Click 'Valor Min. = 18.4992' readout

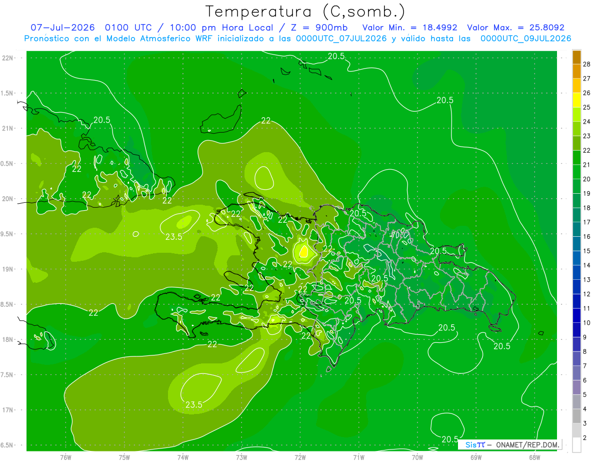click(x=409, y=28)
